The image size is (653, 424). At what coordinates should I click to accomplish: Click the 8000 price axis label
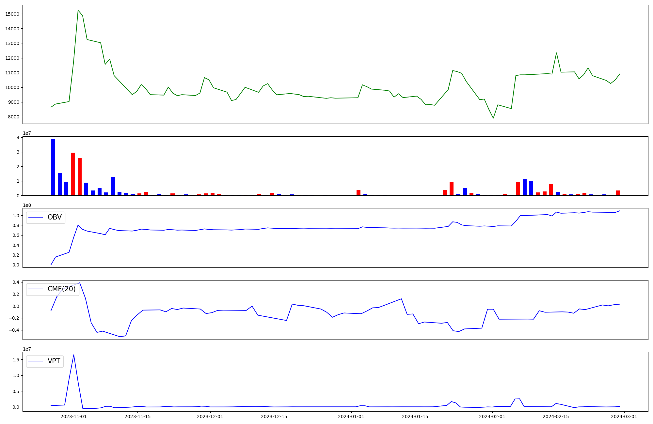tap(13, 117)
